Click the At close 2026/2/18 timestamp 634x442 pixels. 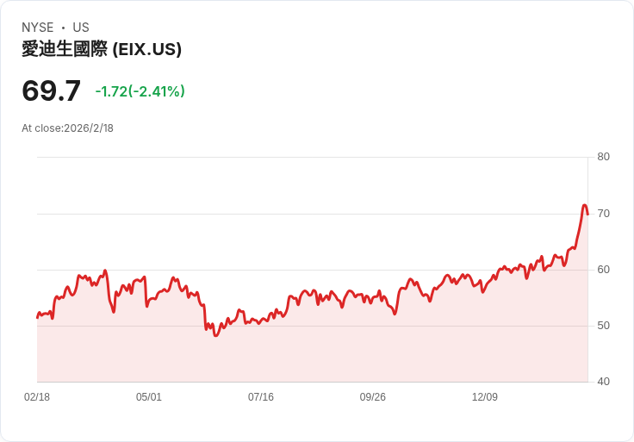(67, 128)
